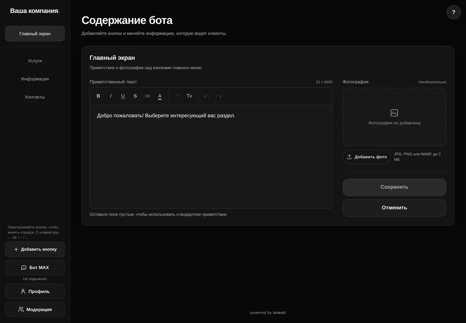
Task: Click the image placeholder icon
Action: point(394,113)
